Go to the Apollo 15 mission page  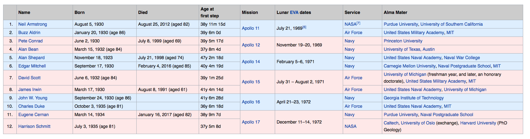251,82
